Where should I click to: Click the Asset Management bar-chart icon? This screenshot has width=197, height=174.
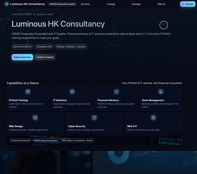[x=161, y=91]
